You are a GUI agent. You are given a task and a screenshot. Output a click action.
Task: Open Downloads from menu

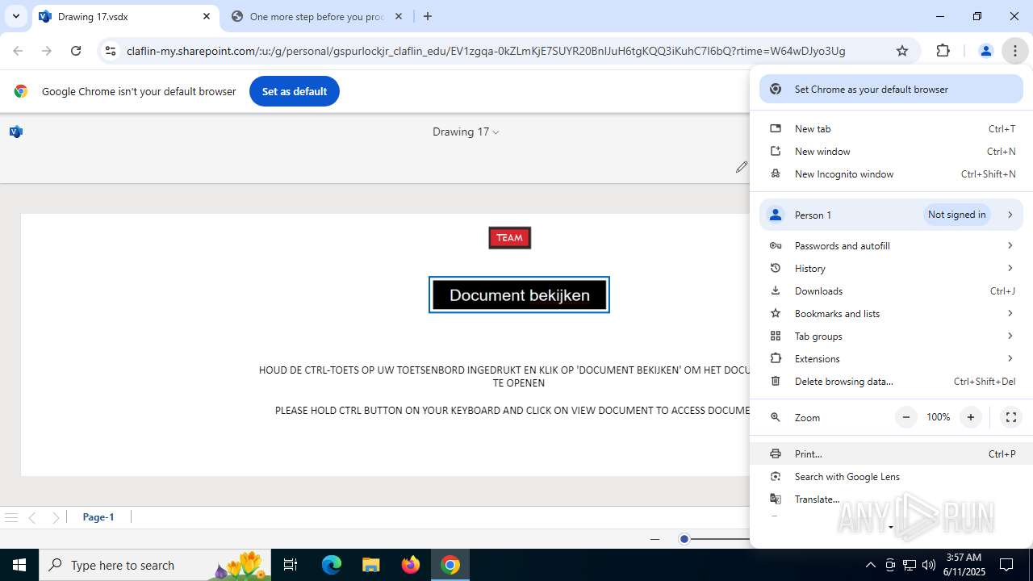[891, 291]
